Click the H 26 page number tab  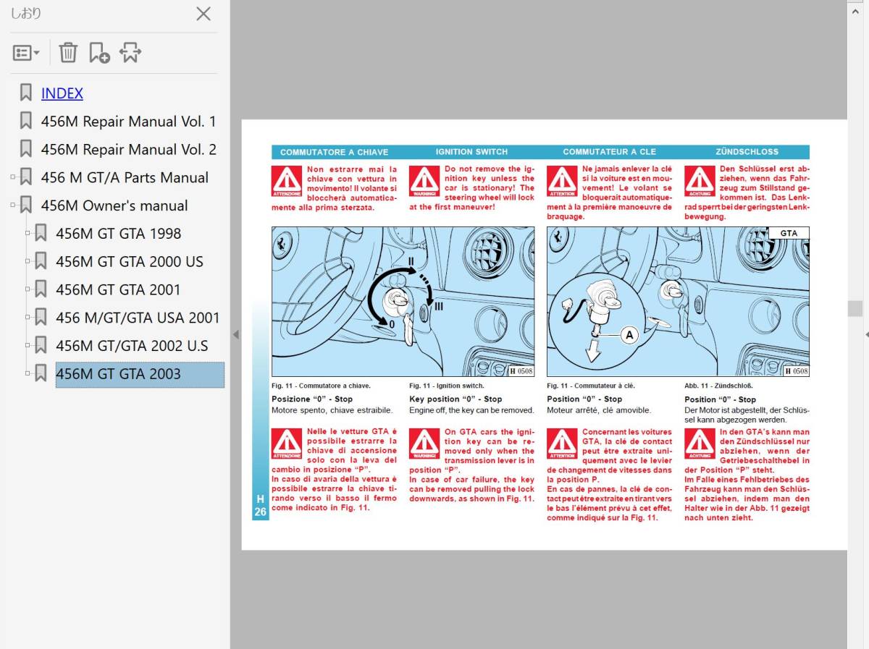pos(261,506)
